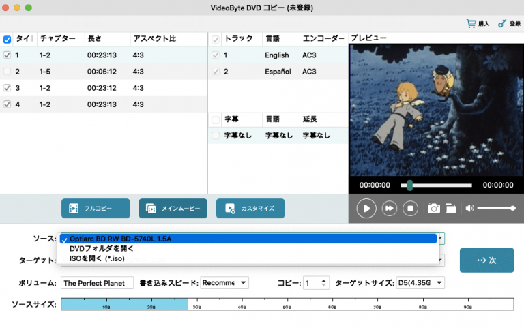The image size is (524, 328).
Task: Mute audio via the speaker icon
Action: (x=469, y=208)
